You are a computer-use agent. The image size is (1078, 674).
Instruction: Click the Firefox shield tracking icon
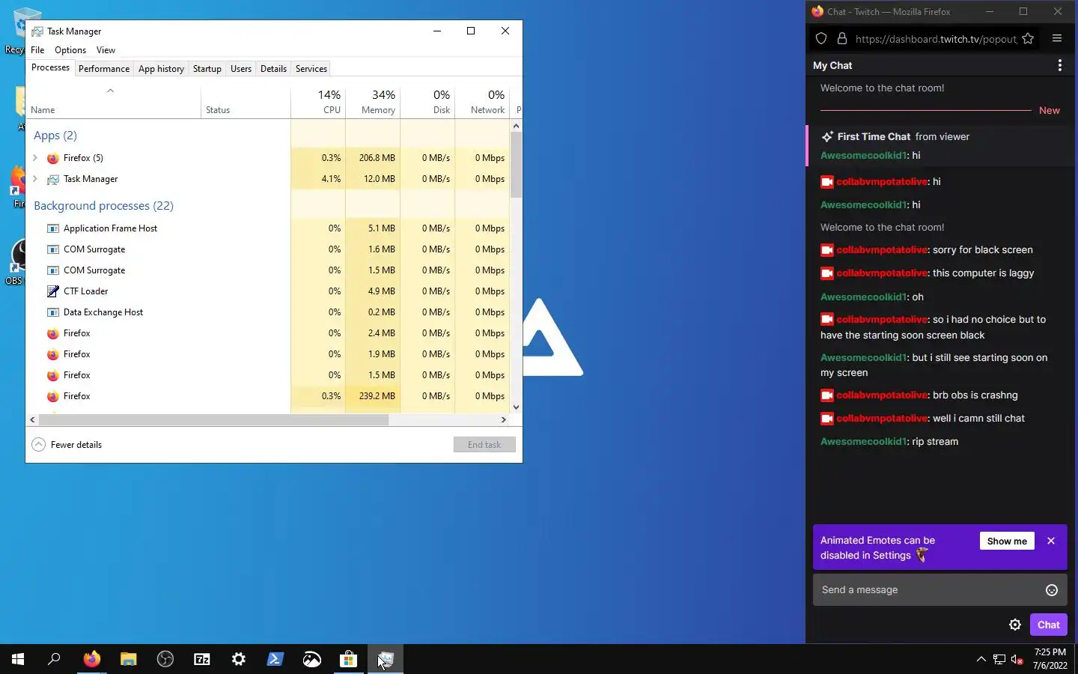click(x=821, y=38)
